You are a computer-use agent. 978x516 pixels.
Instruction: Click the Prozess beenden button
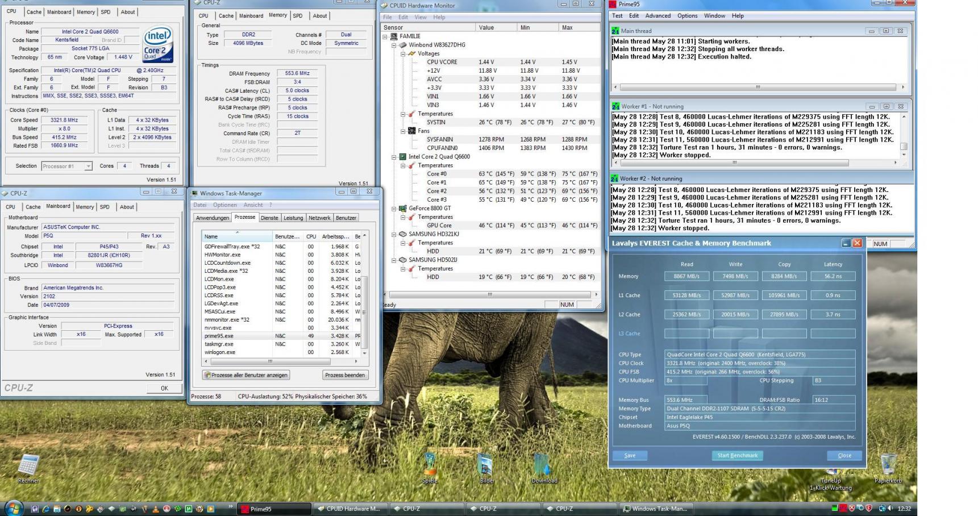point(345,375)
